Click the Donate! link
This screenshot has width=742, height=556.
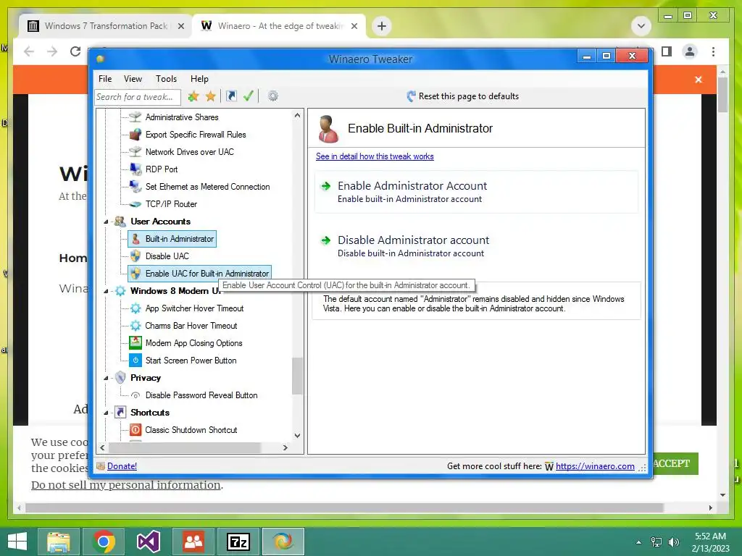[122, 466]
